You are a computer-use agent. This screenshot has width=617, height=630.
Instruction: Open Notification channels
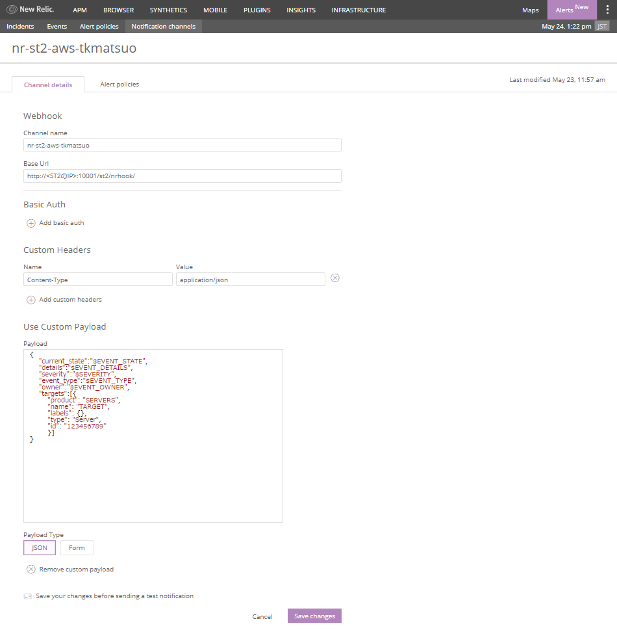164,26
